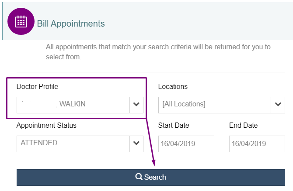This screenshot has height=191, width=293.
Task: Expand the Appointment Status dropdown arrow
Action: click(x=136, y=143)
